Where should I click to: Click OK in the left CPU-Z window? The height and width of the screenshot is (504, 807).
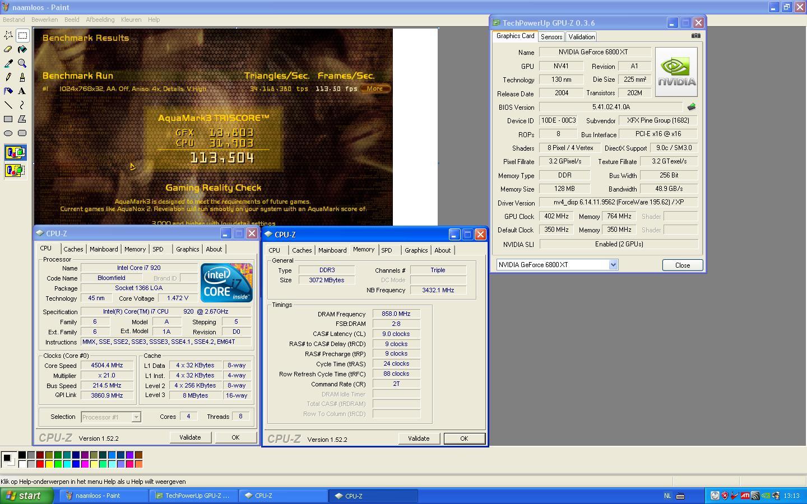[x=235, y=437]
